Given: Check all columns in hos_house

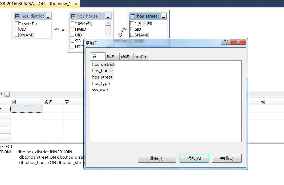Looking at the screenshot, I should coord(72,23).
